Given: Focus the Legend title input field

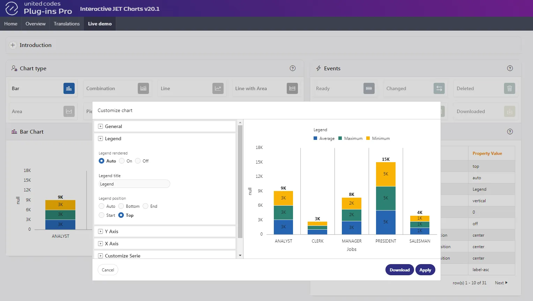Looking at the screenshot, I should pyautogui.click(x=134, y=184).
